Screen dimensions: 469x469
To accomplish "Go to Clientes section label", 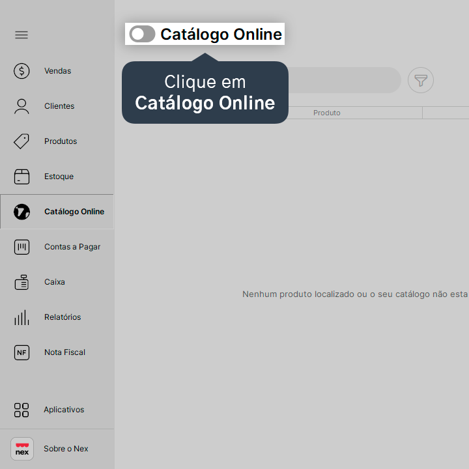I will pos(59,106).
